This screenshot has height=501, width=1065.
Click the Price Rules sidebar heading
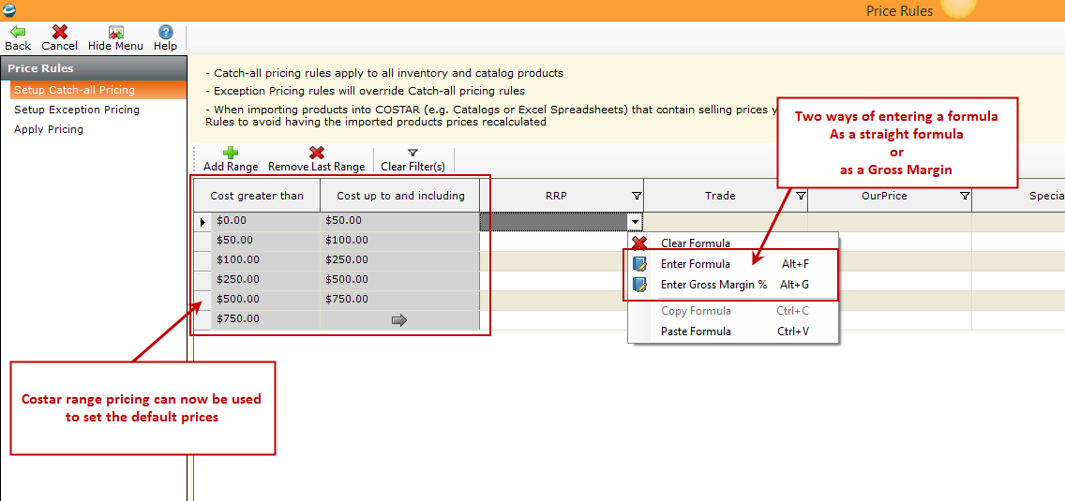[94, 68]
